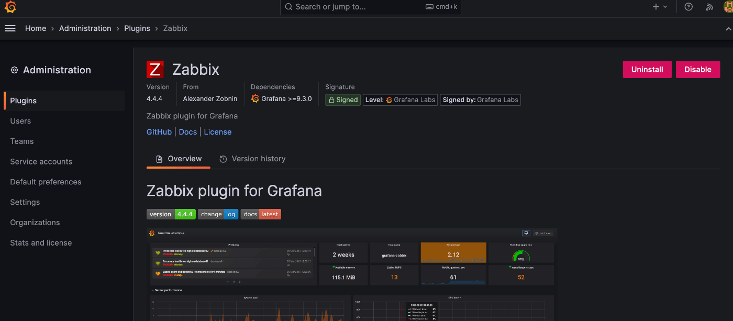This screenshot has height=321, width=733.
Task: Click the Signed by: Grafana Labs badge
Action: 480,99
